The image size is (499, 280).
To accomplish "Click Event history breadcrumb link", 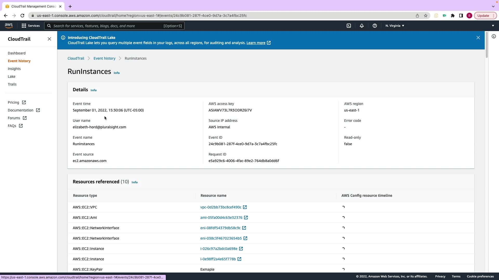I will tap(104, 58).
